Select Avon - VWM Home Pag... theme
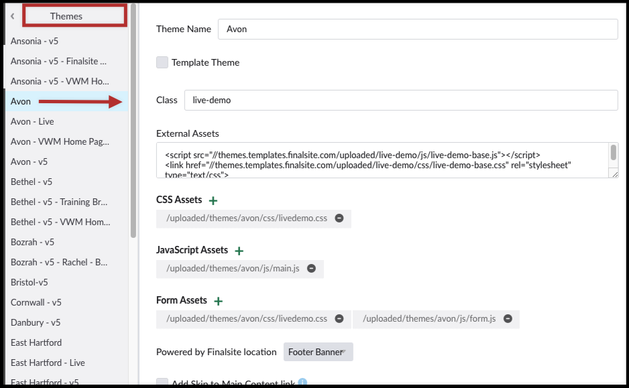The width and height of the screenshot is (629, 388). 66,141
